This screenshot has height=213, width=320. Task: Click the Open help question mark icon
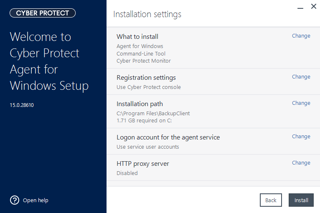tap(15, 200)
